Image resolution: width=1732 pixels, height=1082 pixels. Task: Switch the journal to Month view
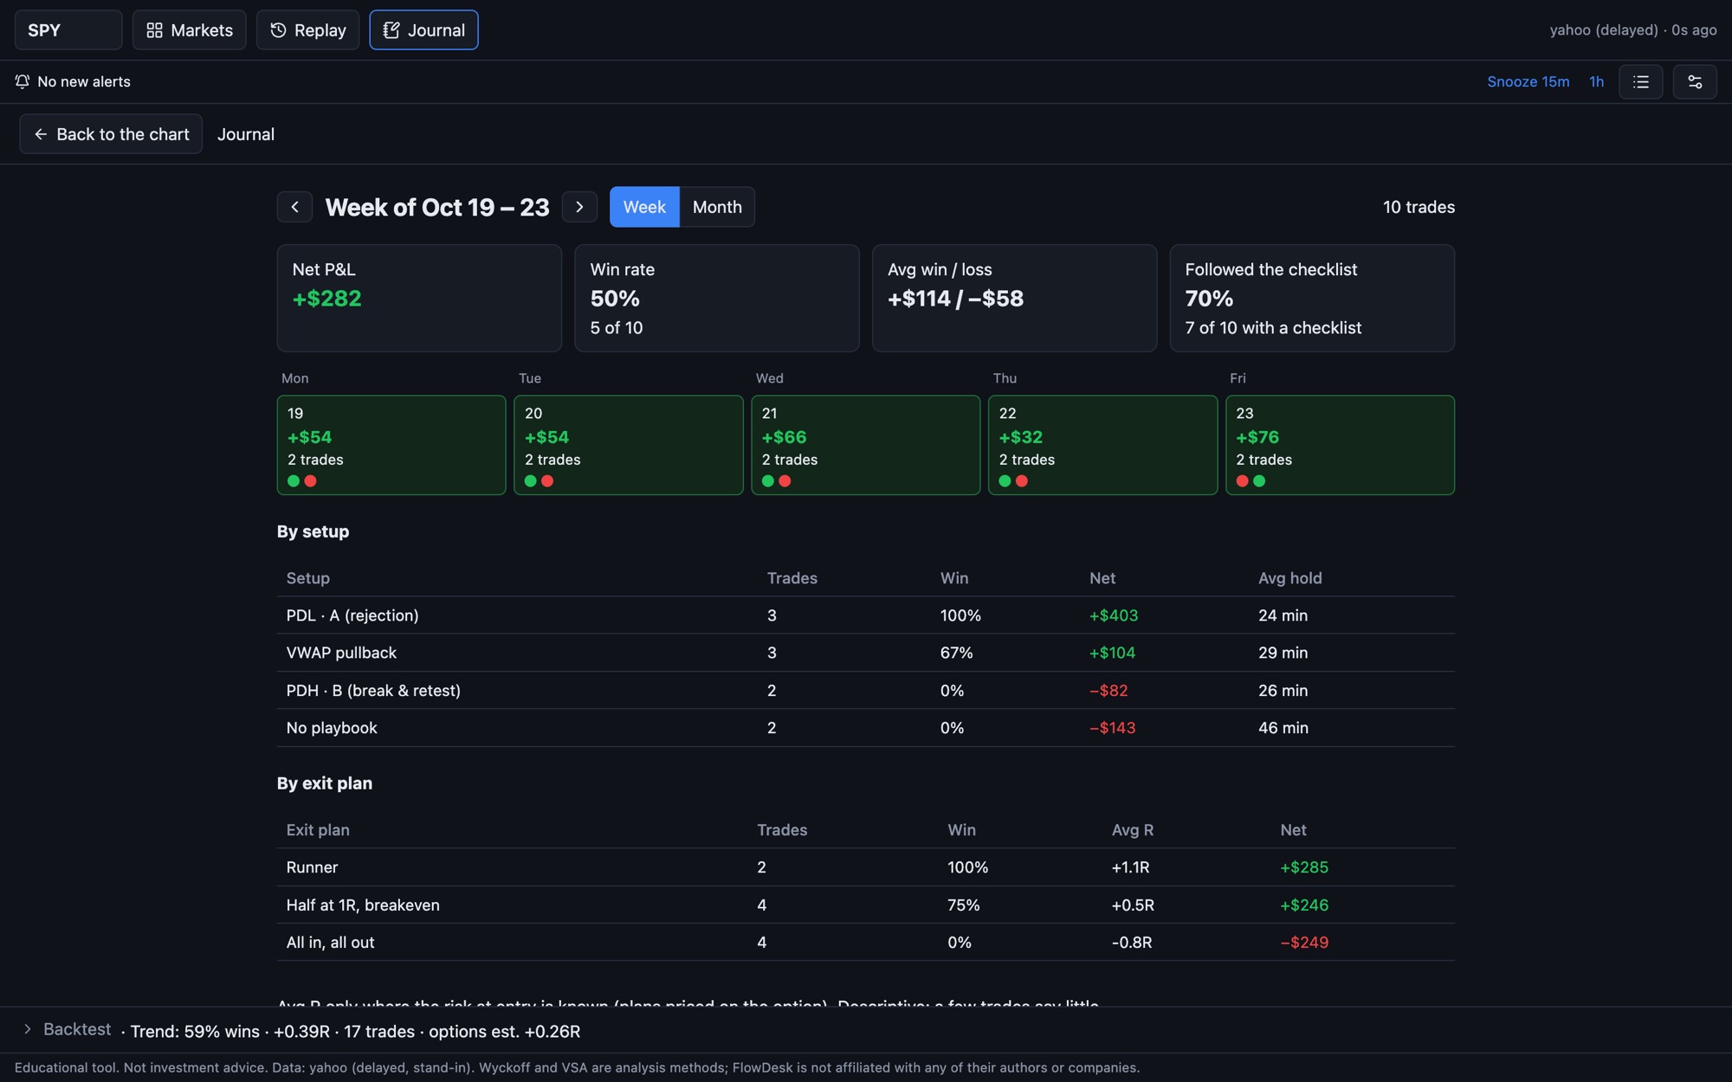coord(717,207)
